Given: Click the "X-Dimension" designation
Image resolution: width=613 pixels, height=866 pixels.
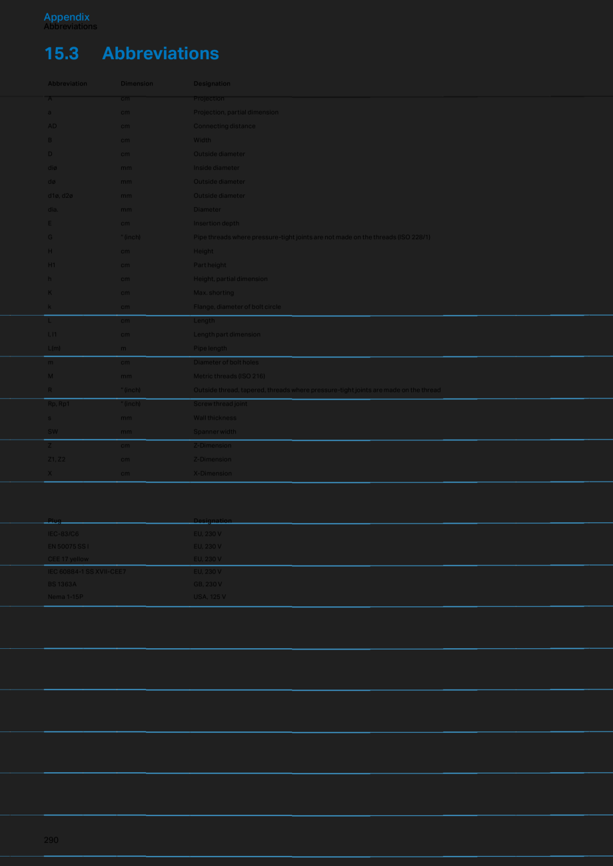Looking at the screenshot, I should pyautogui.click(x=213, y=474).
